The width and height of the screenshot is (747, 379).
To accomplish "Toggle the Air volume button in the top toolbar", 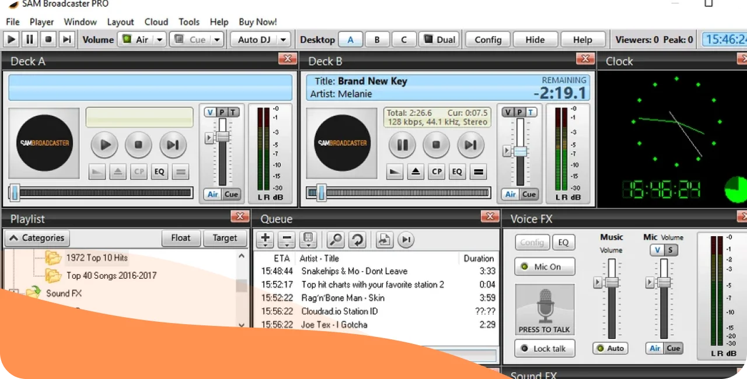I will point(135,40).
